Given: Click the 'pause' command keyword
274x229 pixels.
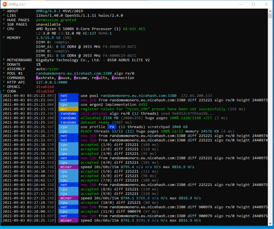Looking at the screenshot, I should point(64,78).
